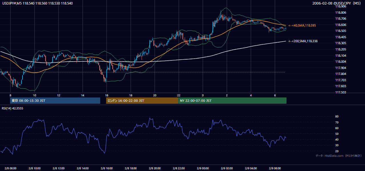Click RSI scale value 30
The height and width of the screenshot is (171, 365).
[x=337, y=145]
